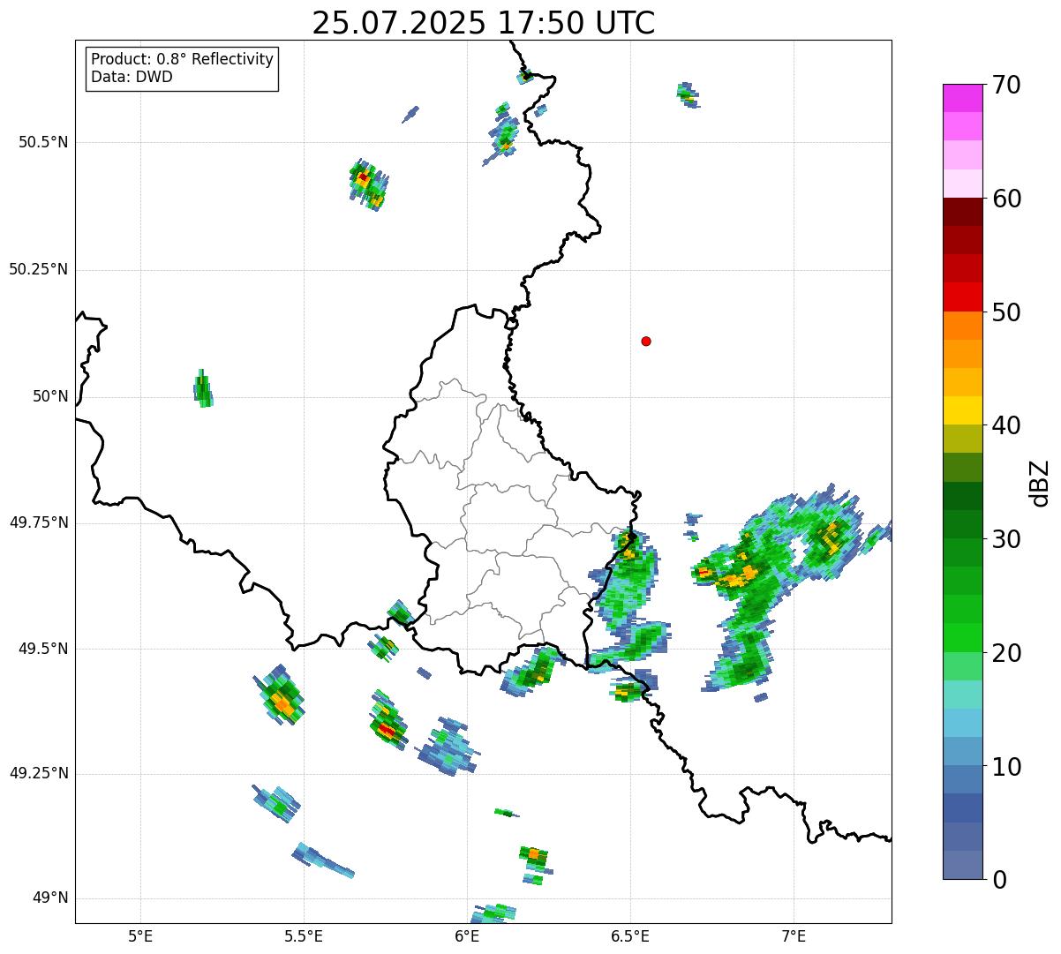Click the 6°E longitude label
This screenshot has width=1061, height=954.
(467, 935)
